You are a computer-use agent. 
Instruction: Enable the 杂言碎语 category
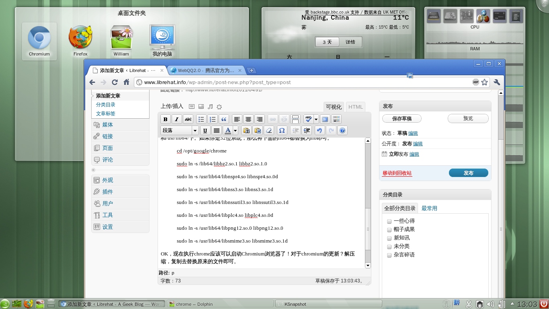(389, 255)
